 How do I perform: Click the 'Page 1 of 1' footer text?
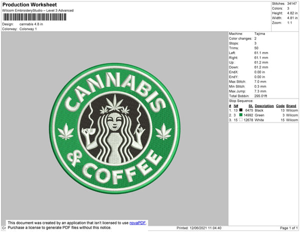pos(289,228)
